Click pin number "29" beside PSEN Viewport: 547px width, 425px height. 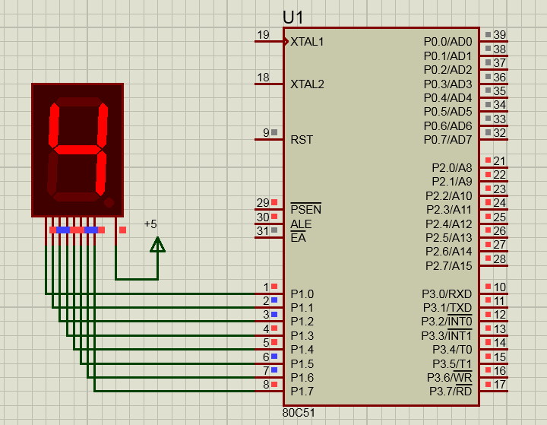tap(263, 202)
